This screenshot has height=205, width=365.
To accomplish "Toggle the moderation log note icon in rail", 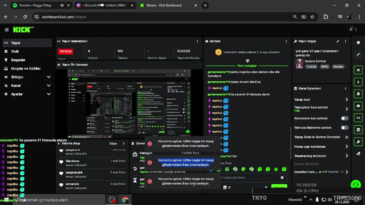I will [x=358, y=94].
